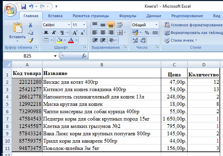Apply cell borders button
The width and height of the screenshot is (223, 156).
tap(46, 40)
